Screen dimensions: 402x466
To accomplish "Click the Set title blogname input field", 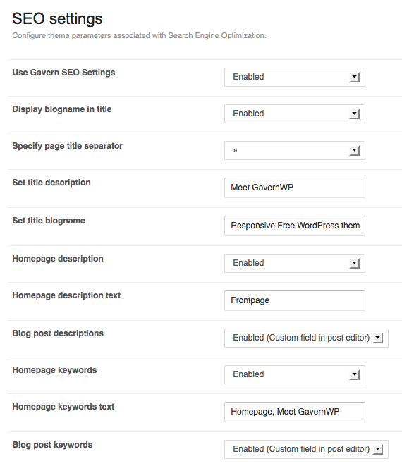I will 295,226.
